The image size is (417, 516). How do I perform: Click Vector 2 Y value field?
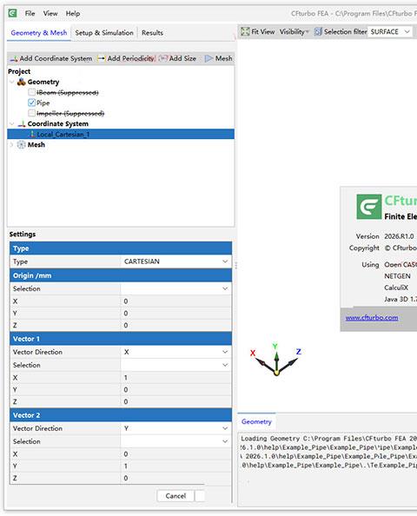point(176,466)
